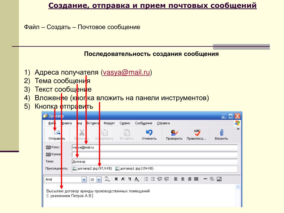
Task: Click the decrease indent icon
Action: tap(160, 179)
